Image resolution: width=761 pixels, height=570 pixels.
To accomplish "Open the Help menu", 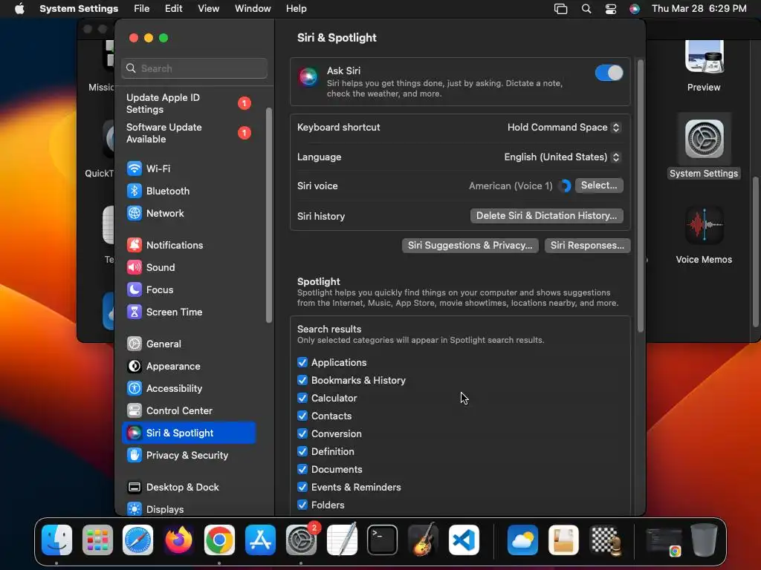I will (296, 9).
